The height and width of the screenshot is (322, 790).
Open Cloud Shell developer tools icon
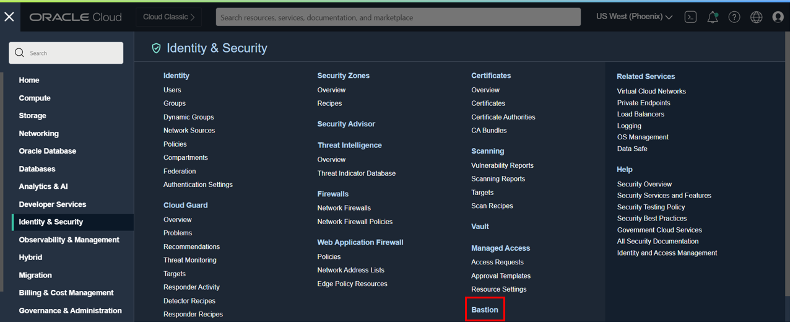point(690,17)
